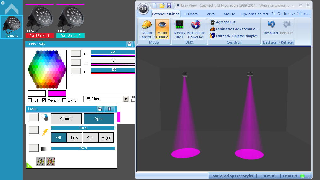Screen dimensions: 320x180
Task: Switch to Modo Construir
Action: click(147, 29)
